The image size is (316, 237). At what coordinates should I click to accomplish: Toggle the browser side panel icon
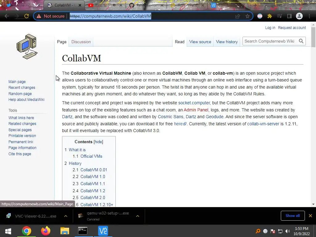click(289, 16)
